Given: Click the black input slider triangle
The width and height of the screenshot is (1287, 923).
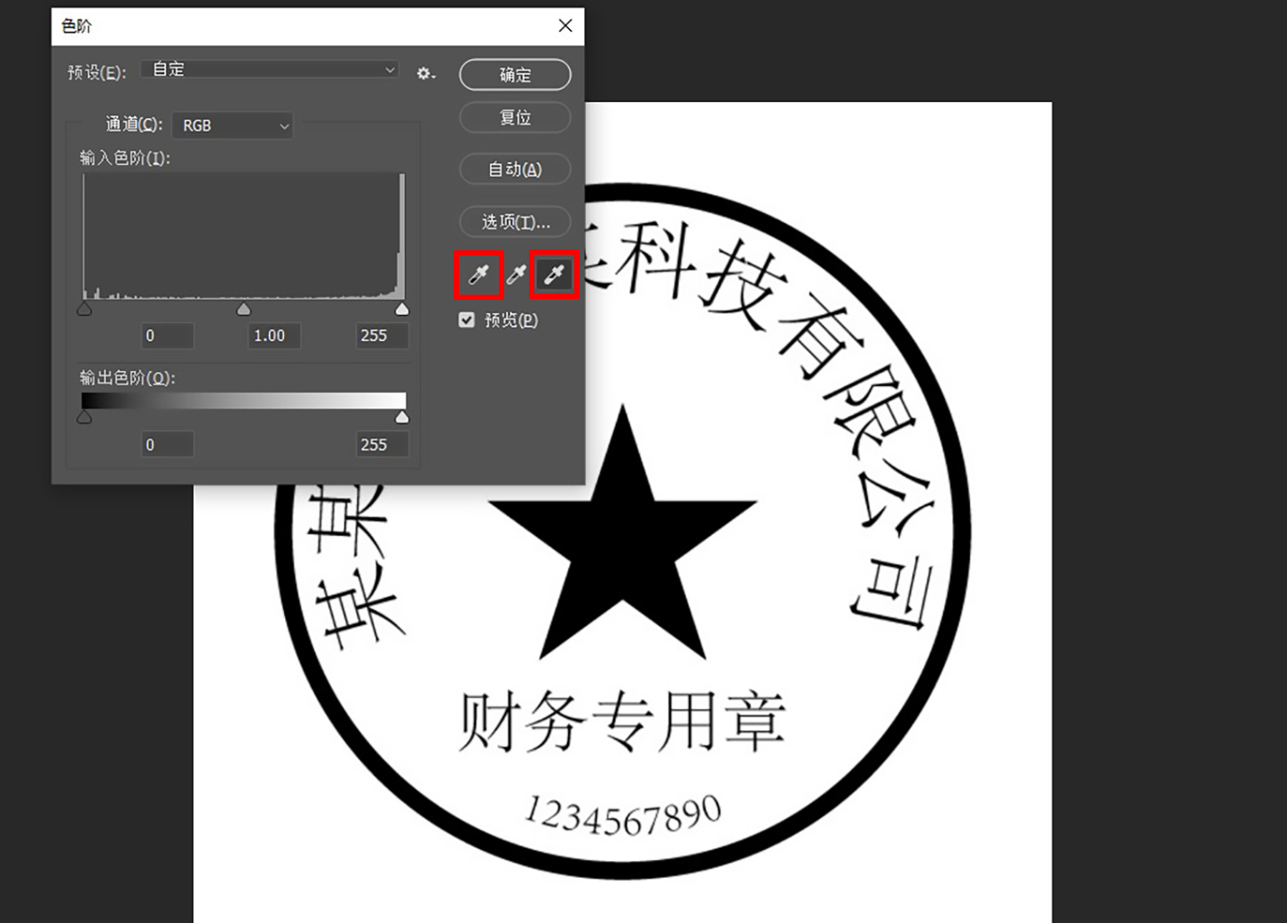Looking at the screenshot, I should pyautogui.click(x=84, y=308).
